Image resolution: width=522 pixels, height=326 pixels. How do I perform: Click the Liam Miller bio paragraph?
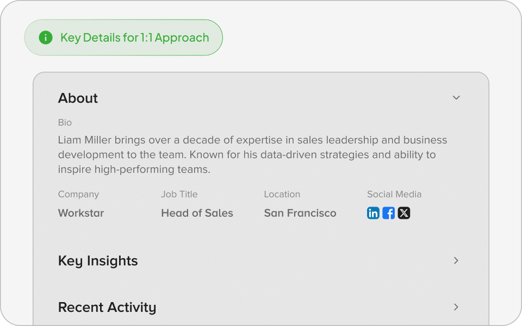click(x=252, y=155)
